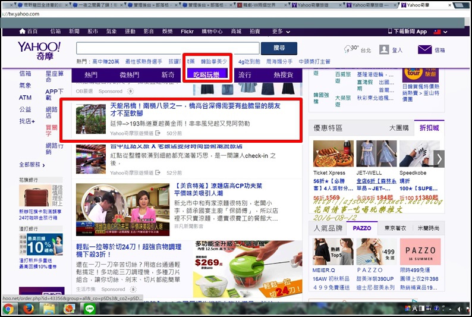This screenshot has height=317, width=472.
Task: Click the 涼麵店 news video thumbnail
Action: (123, 209)
